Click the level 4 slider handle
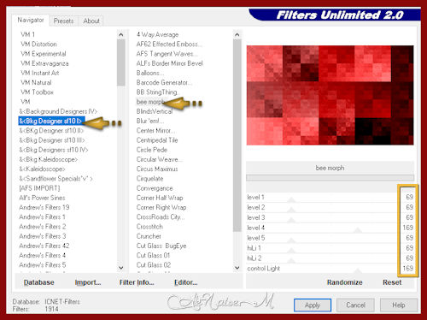 [358, 229]
